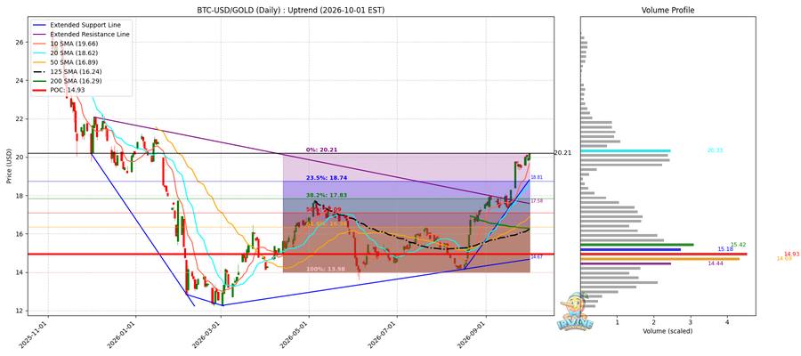Image resolution: width=801 pixels, height=356 pixels.
Task: Click the cyan volume profile bar
Action: tap(626, 150)
